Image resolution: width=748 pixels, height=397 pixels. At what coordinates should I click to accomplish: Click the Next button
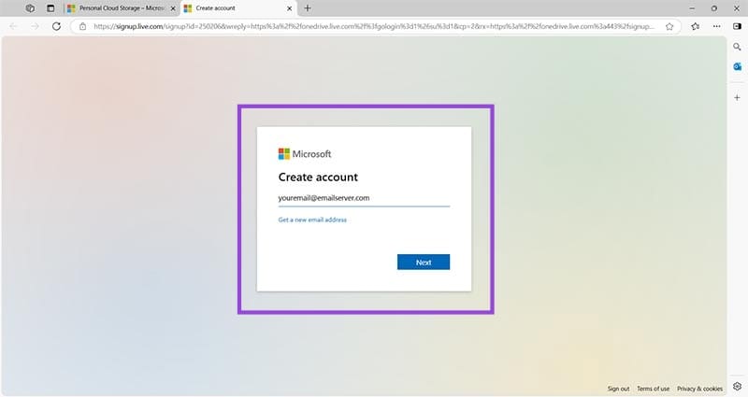[x=424, y=262]
